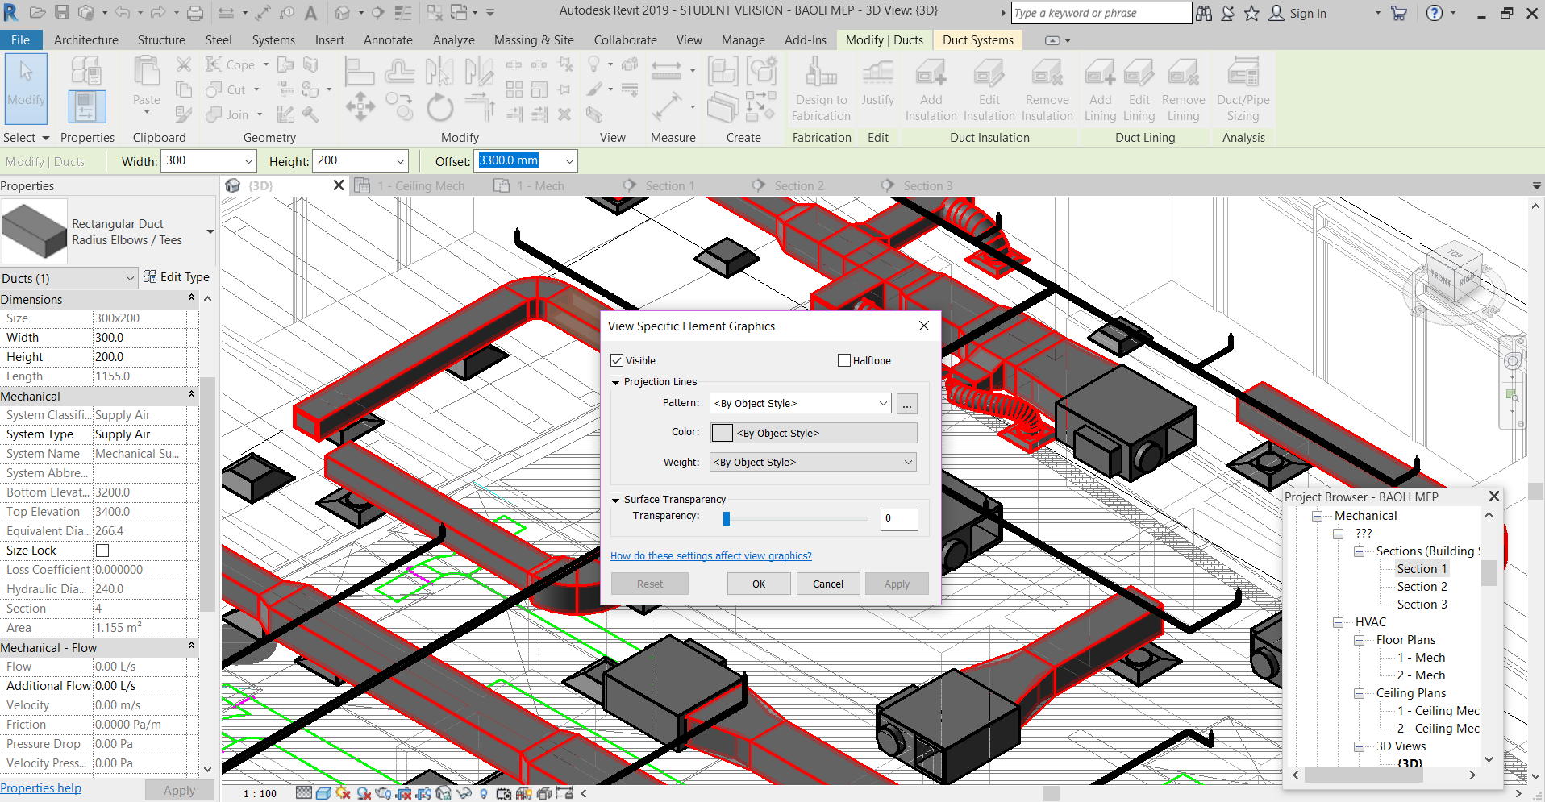
Task: Click the Apply button in the dialog
Action: coord(897,583)
